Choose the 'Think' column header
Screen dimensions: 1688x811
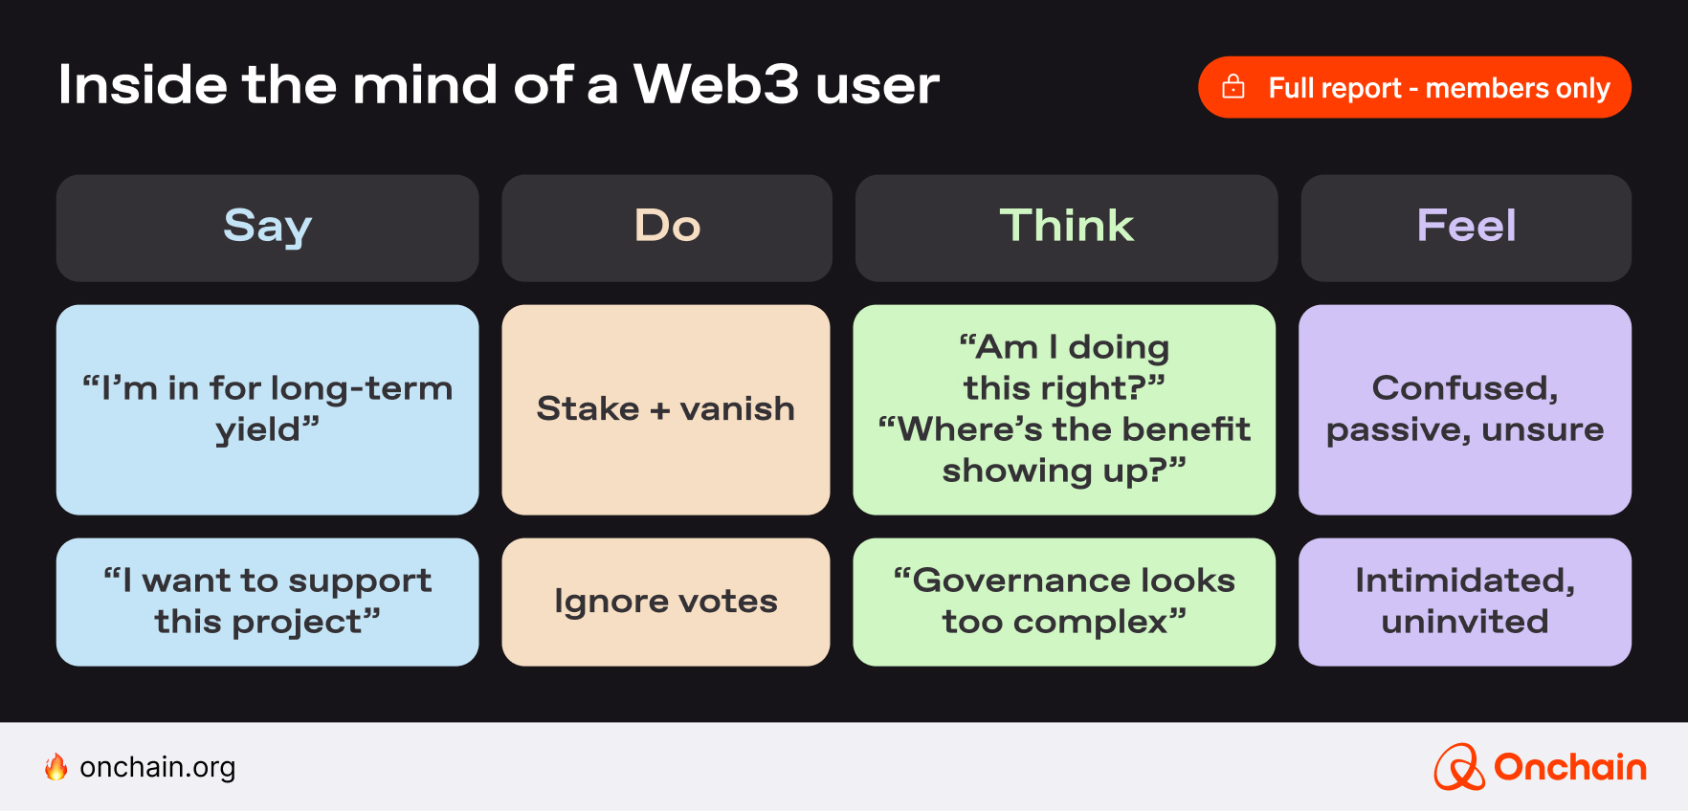coord(1066,228)
